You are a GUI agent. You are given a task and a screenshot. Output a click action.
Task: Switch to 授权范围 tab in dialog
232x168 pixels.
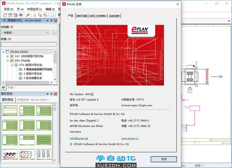82,16
